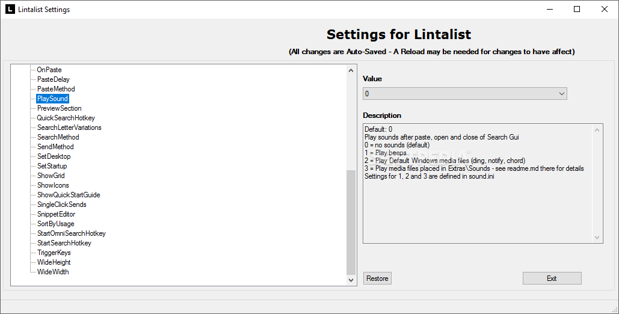This screenshot has height=314, width=619.
Task: Select the OnPaste setting
Action: (49, 70)
